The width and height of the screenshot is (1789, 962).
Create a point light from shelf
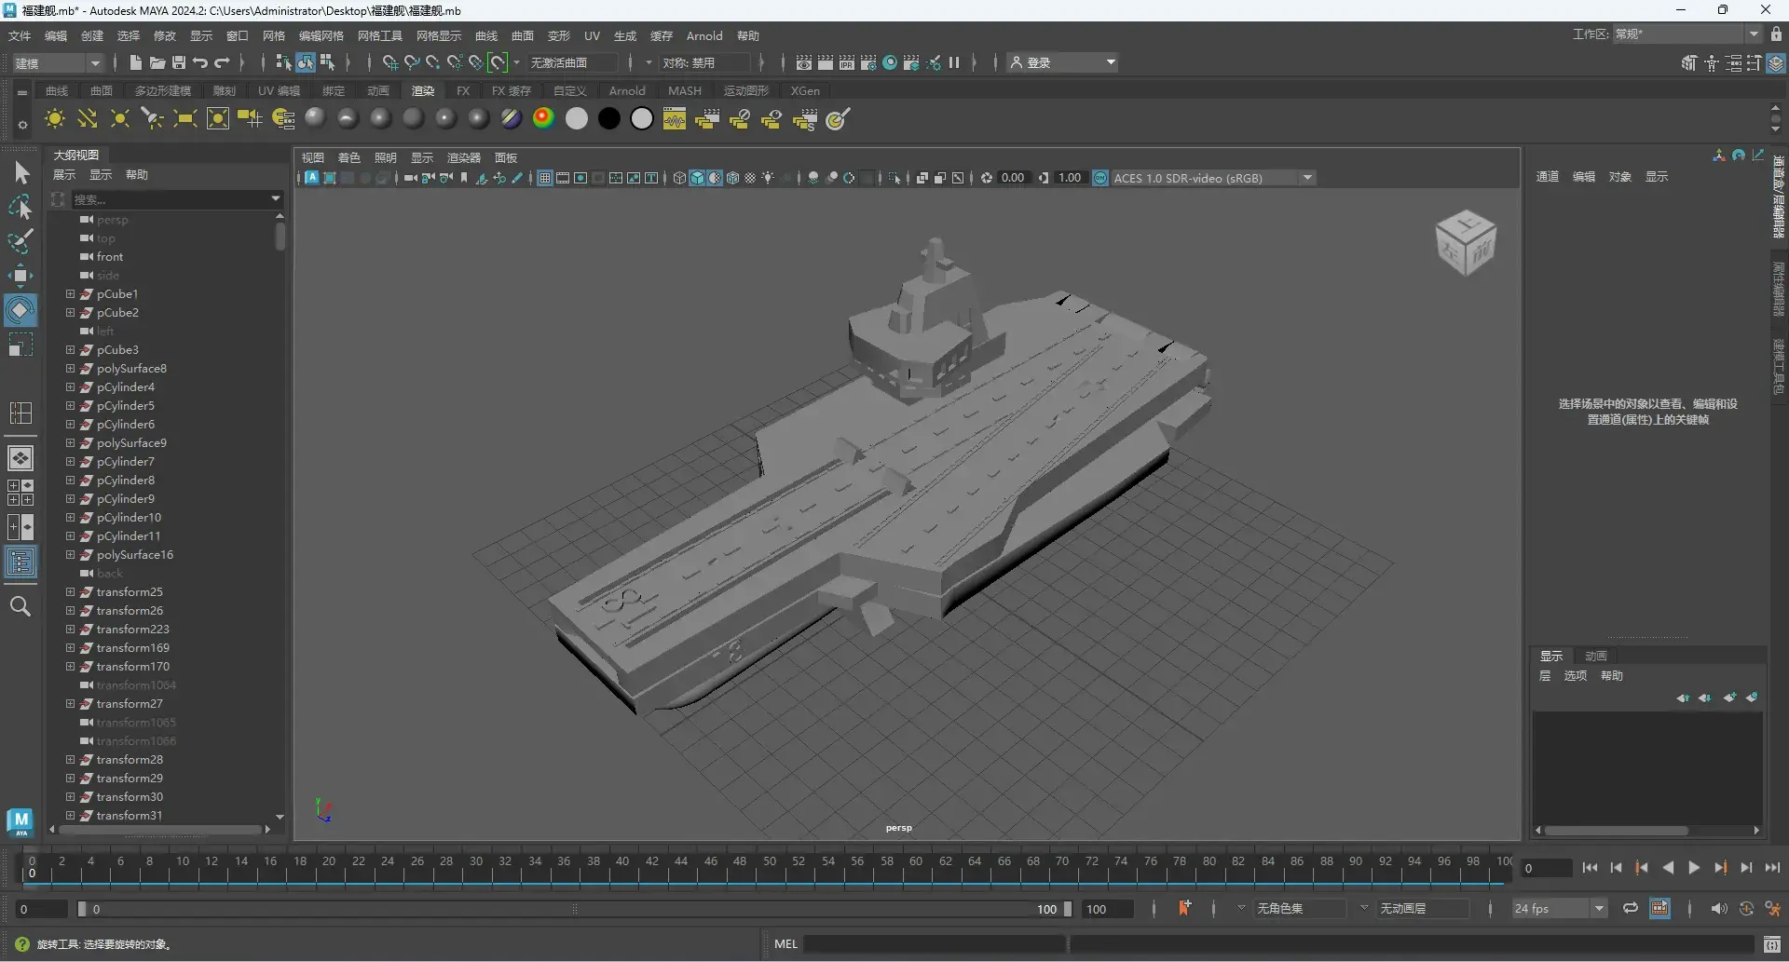120,119
